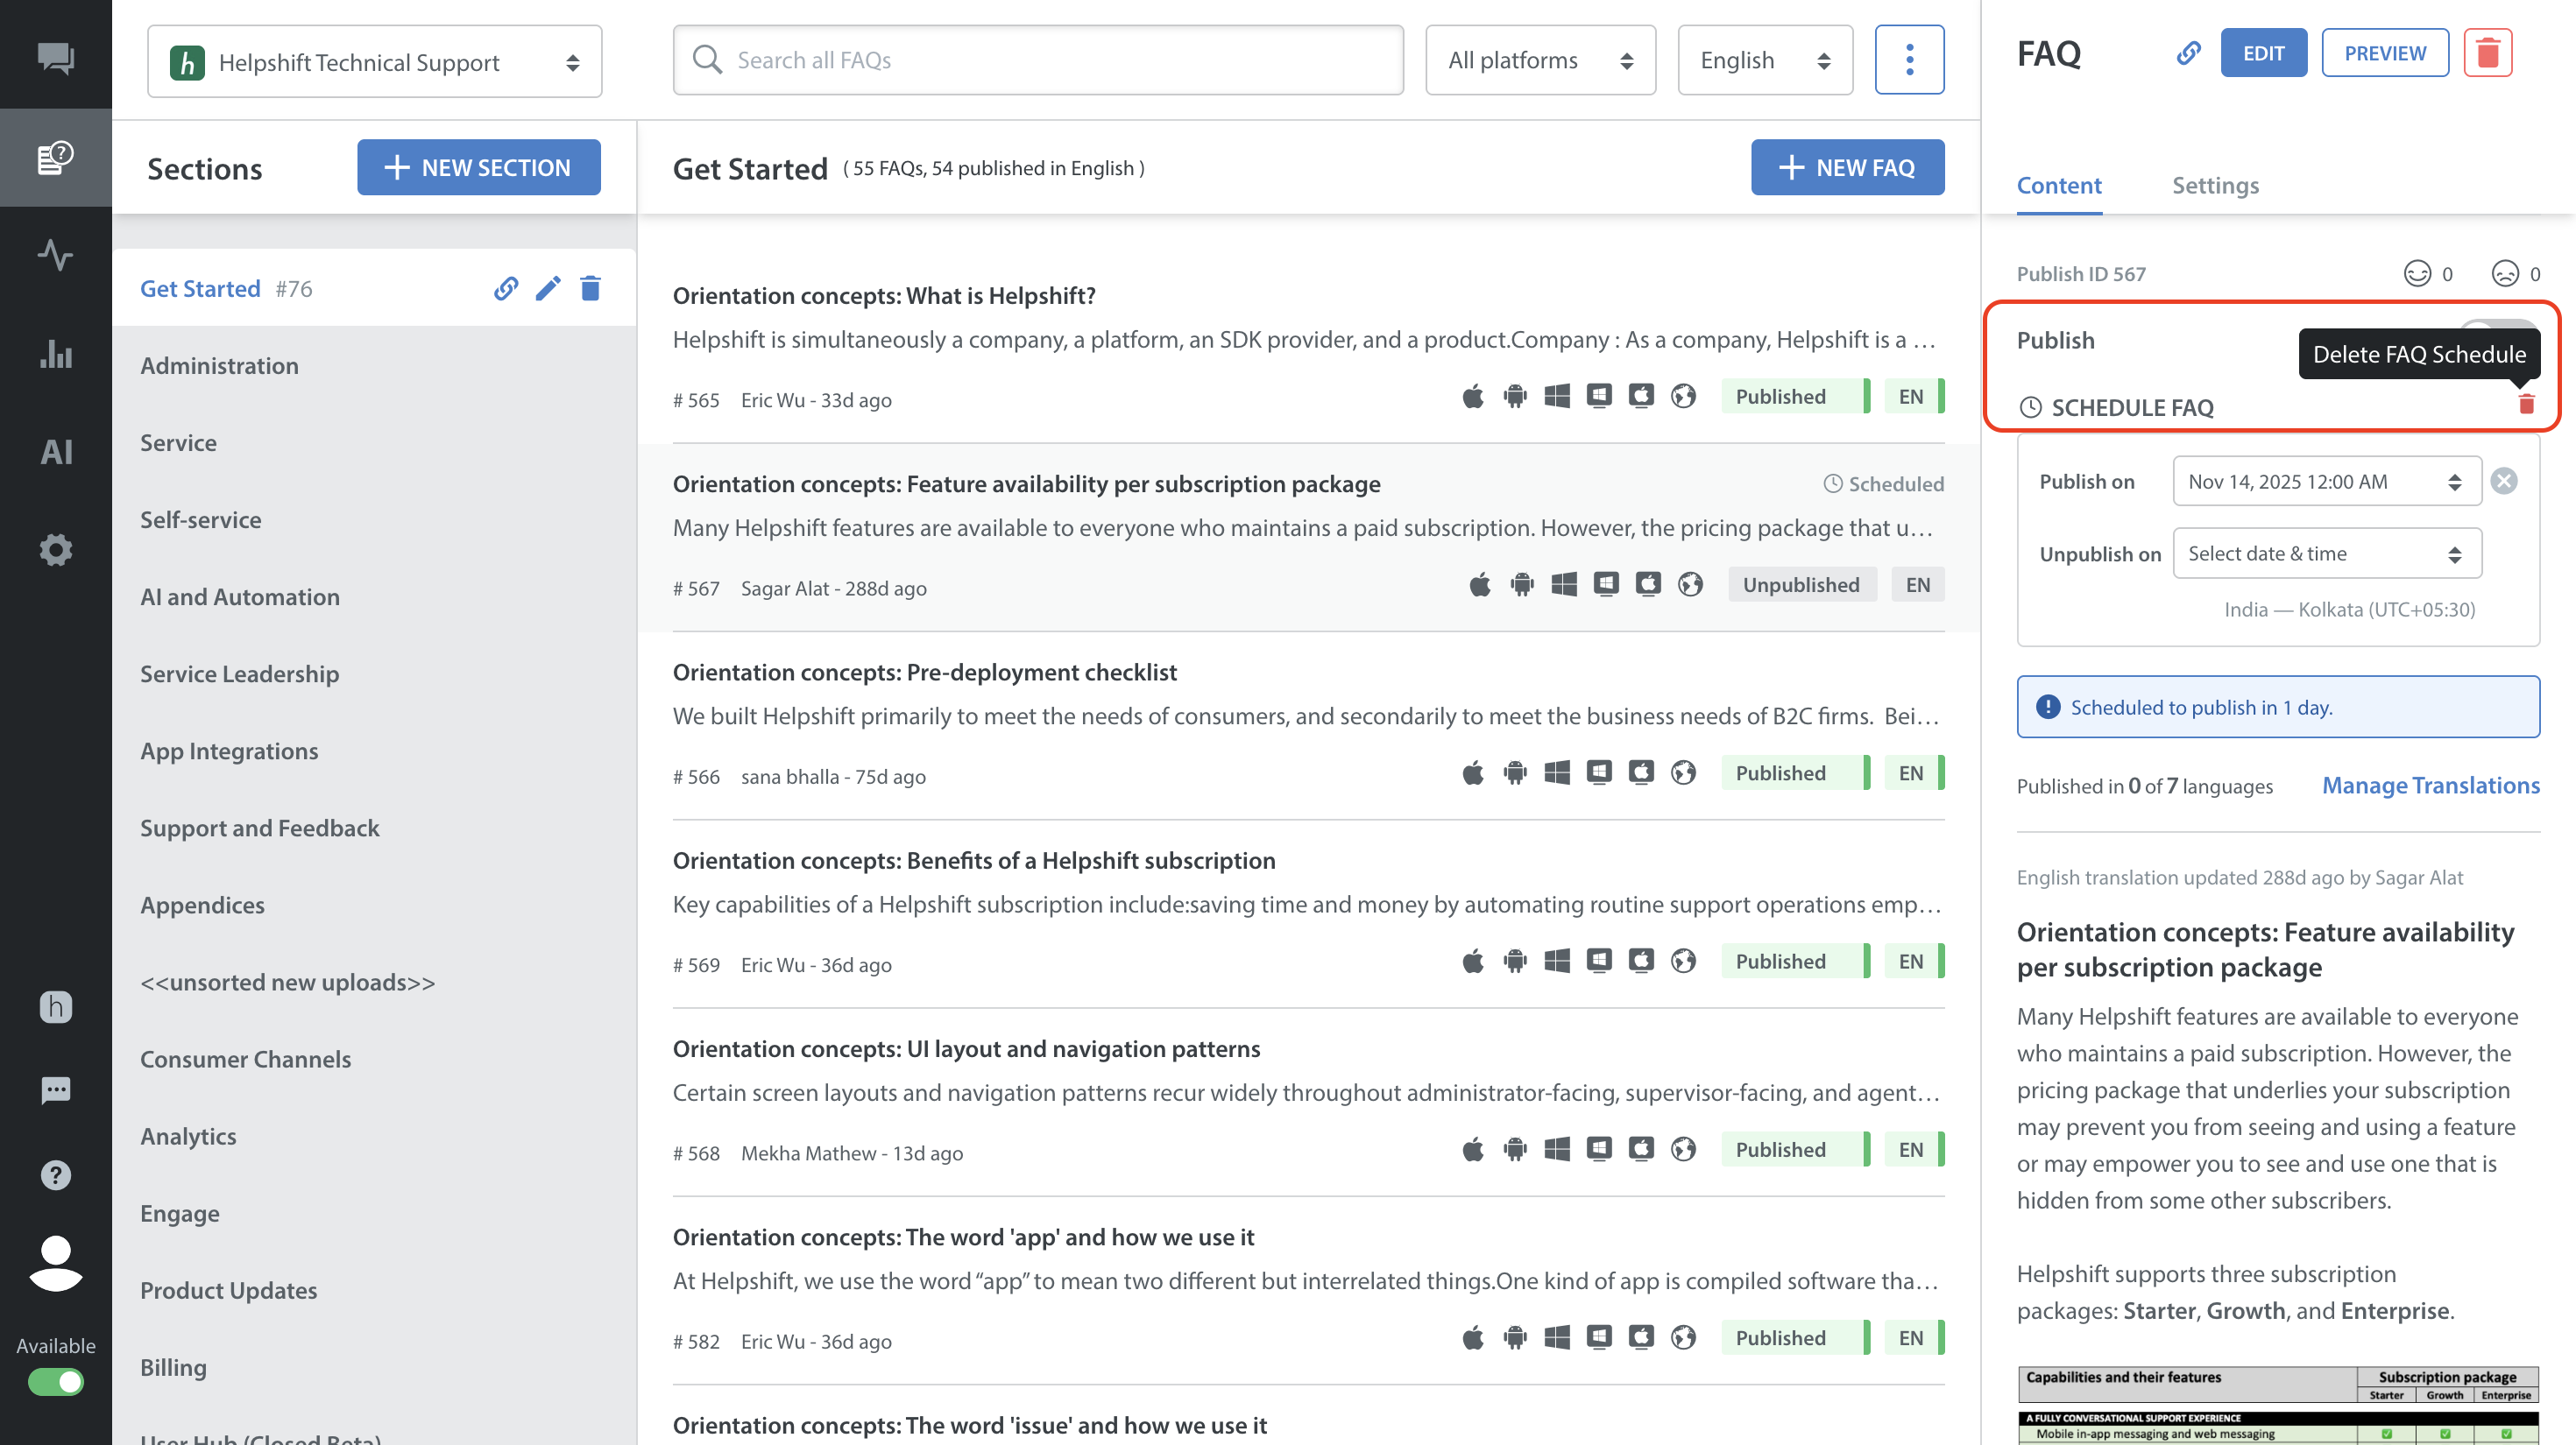This screenshot has height=1445, width=2576.
Task: Delete the FAQ schedule trash icon
Action: point(2526,405)
